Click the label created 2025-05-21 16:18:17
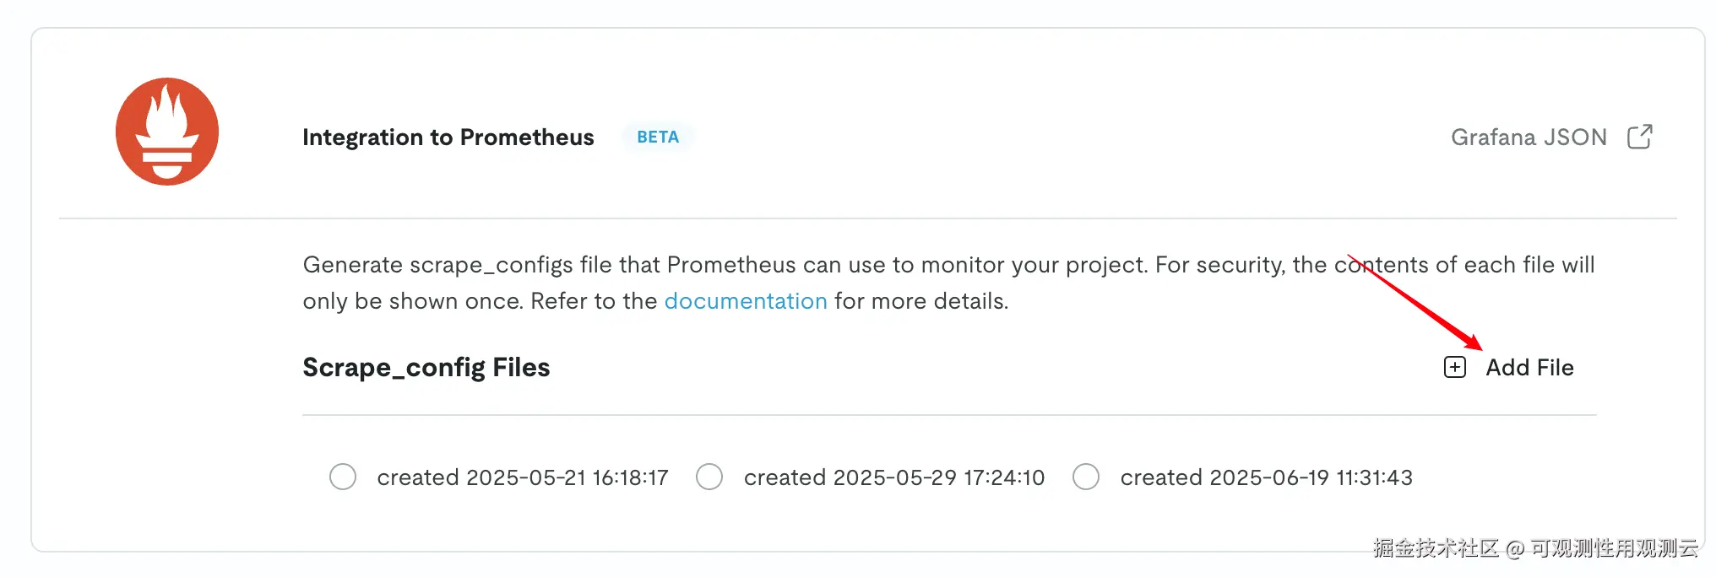The width and height of the screenshot is (1716, 577). click(x=523, y=477)
